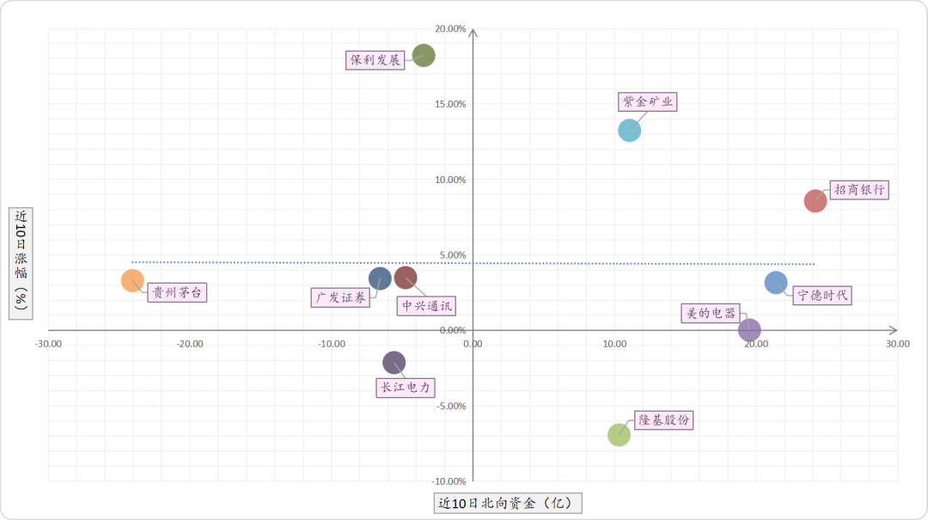Click the 30.00 horizontal axis label
Viewport: 928px width, 520px height.
pyautogui.click(x=898, y=344)
